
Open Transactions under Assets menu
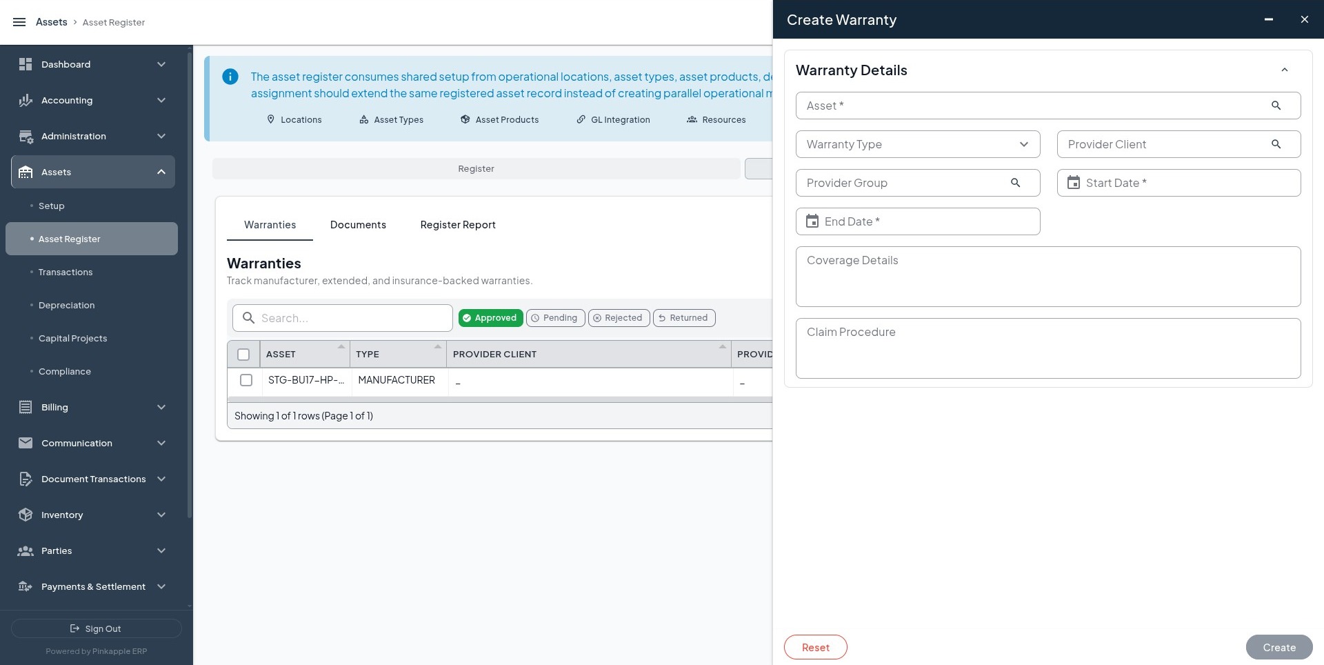[x=66, y=272]
